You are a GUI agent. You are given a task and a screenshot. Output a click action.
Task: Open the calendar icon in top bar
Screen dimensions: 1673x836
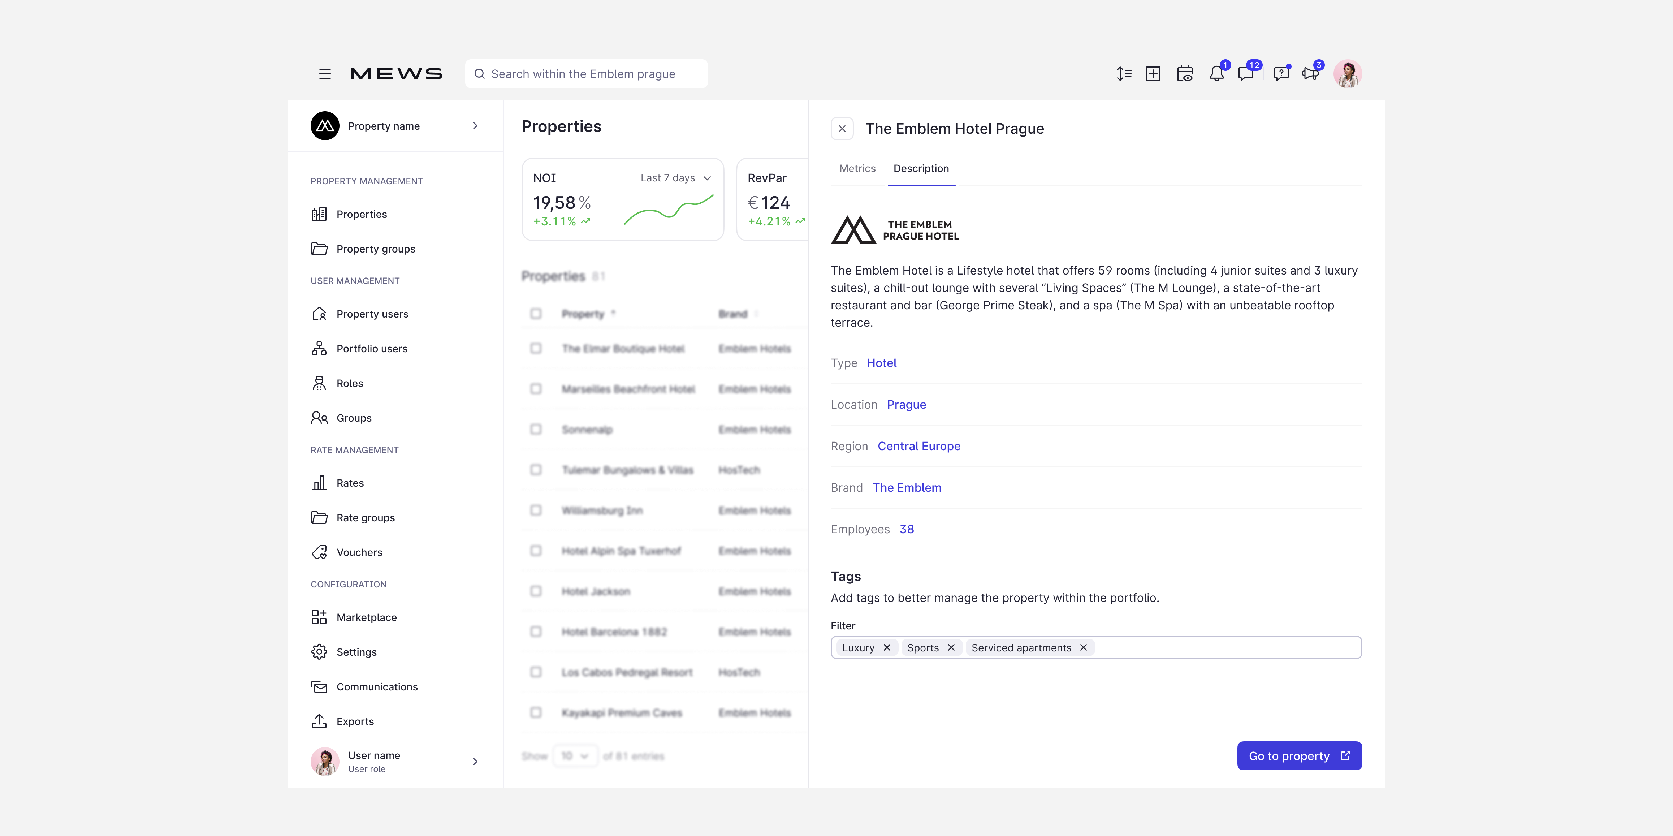point(1185,74)
